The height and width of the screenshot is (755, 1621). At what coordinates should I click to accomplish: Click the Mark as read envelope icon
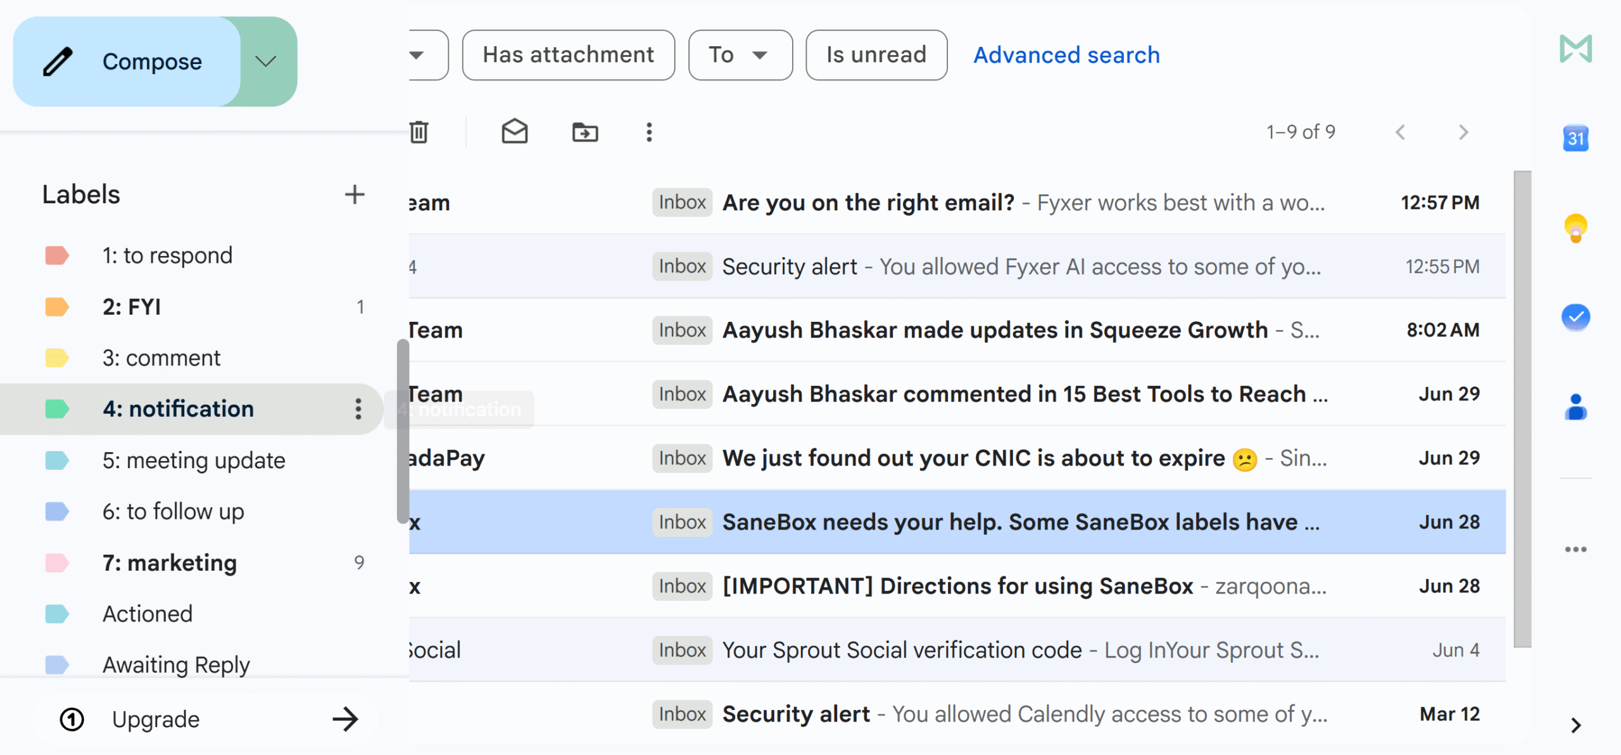pos(515,132)
